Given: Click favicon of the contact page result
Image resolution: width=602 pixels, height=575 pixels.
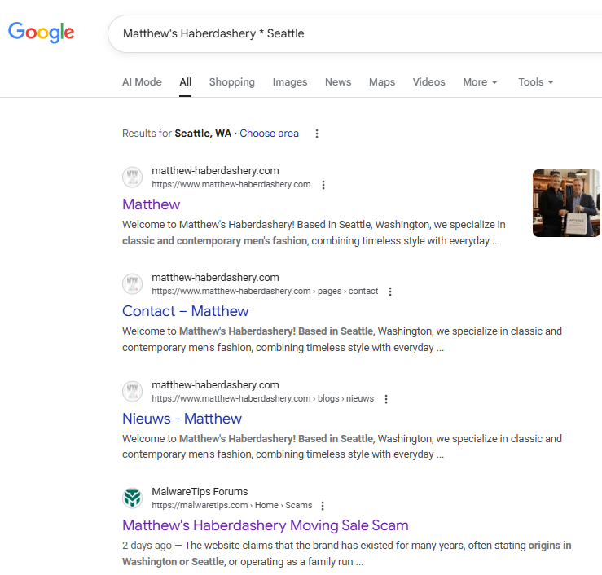Looking at the screenshot, I should 133,284.
